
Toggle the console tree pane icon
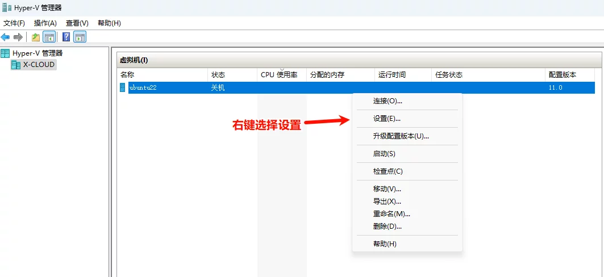pos(49,37)
